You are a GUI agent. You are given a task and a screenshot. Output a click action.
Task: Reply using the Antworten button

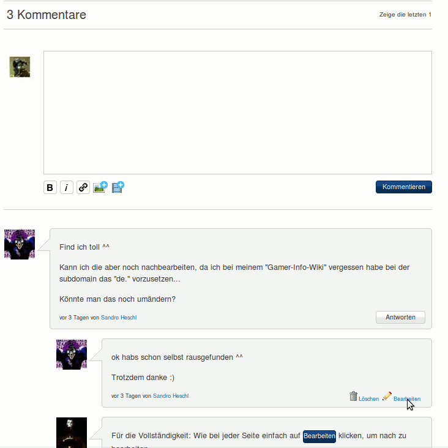tap(400, 317)
